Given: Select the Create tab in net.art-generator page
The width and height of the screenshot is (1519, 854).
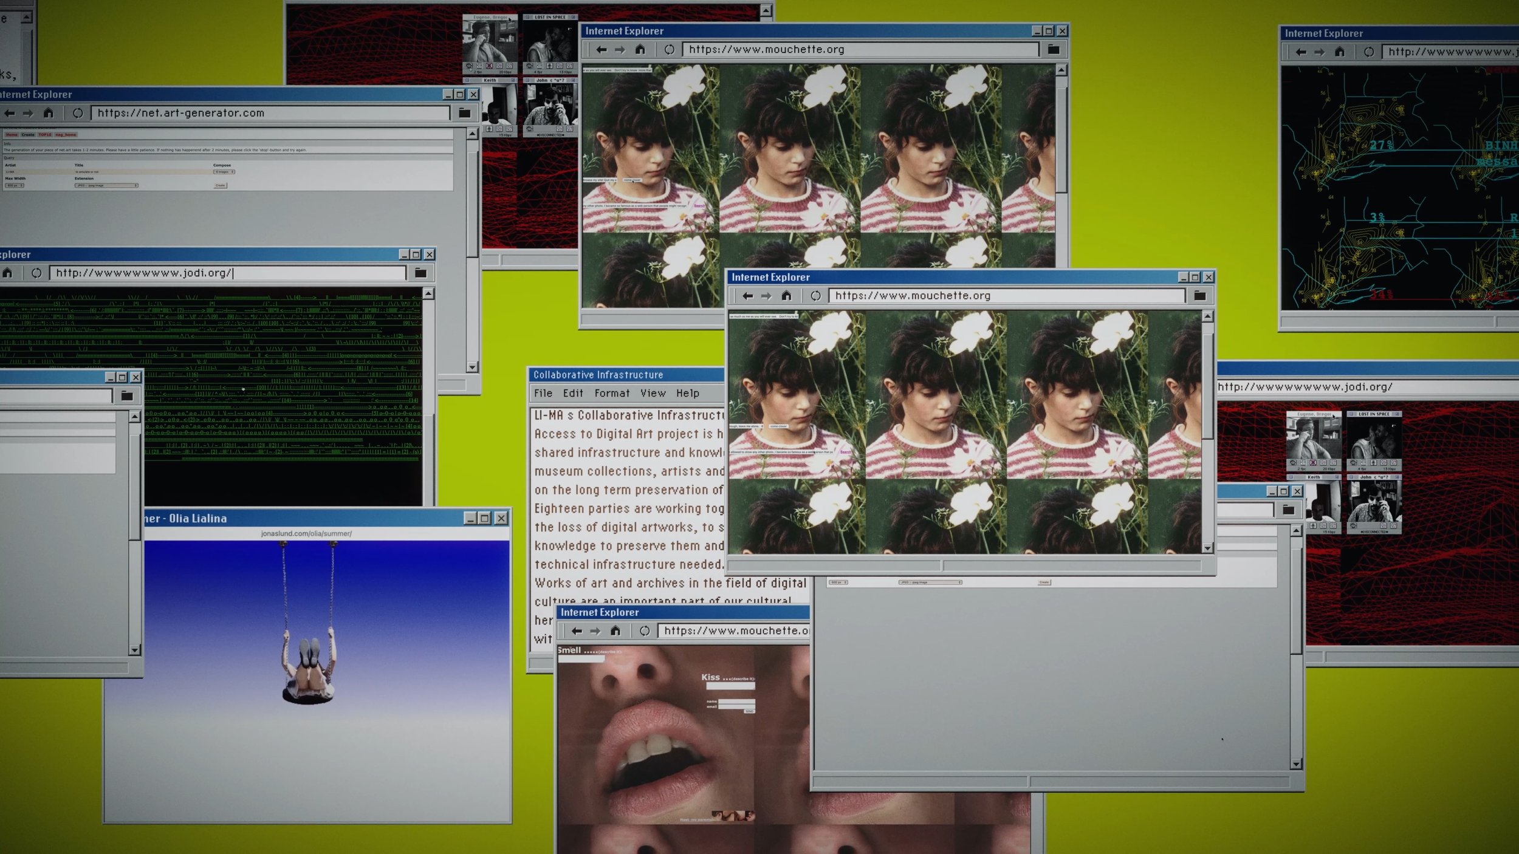Looking at the screenshot, I should [28, 135].
